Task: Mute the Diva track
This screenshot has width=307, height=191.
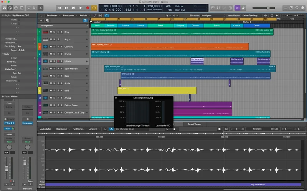Action: (x=51, y=32)
